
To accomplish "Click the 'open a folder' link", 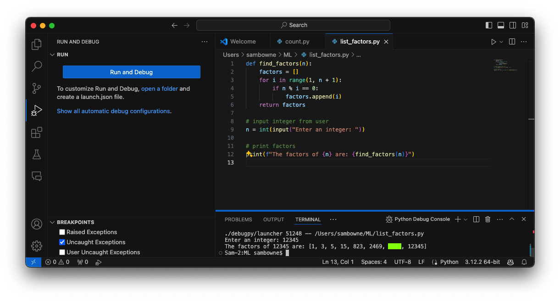I will pyautogui.click(x=159, y=89).
